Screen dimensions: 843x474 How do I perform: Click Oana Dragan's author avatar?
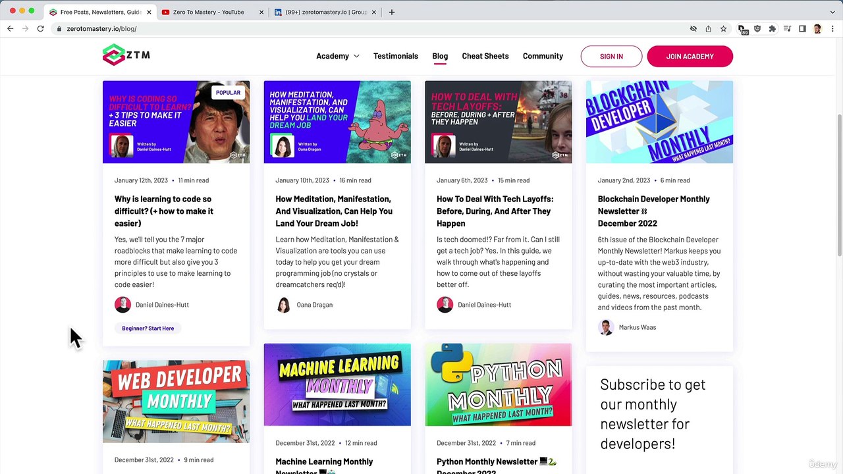pyautogui.click(x=284, y=305)
